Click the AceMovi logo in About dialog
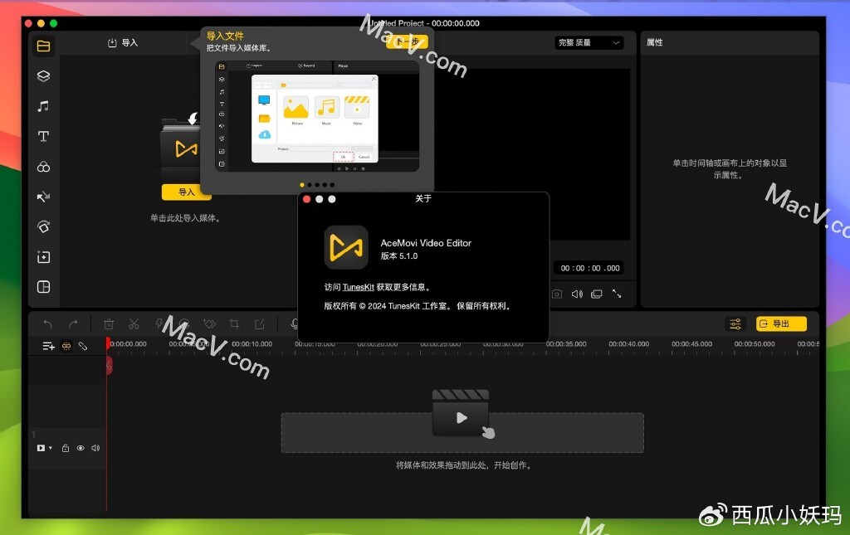 click(x=346, y=247)
